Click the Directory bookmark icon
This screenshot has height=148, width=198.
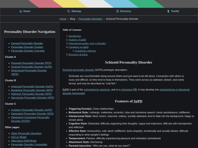117,11
